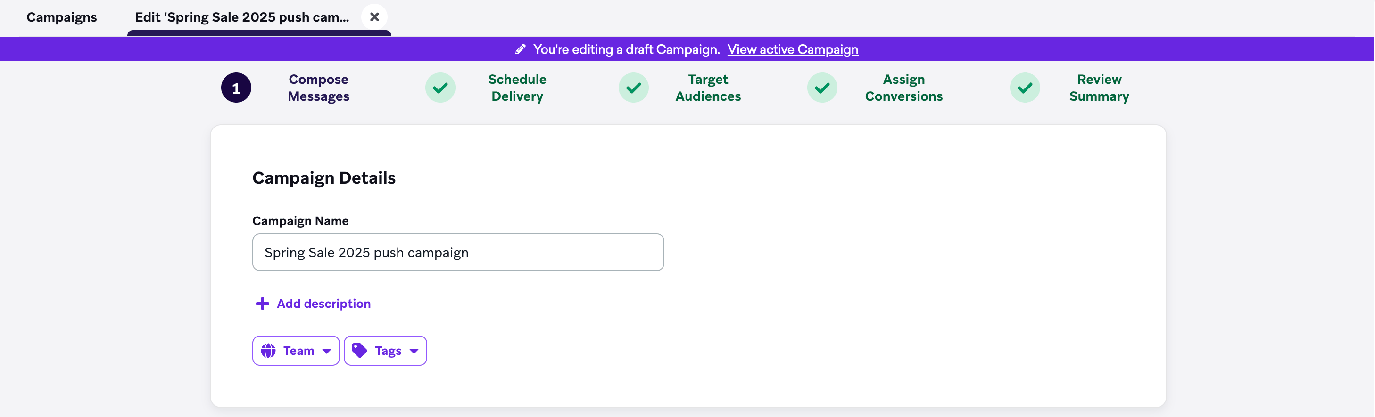This screenshot has width=1375, height=417.
Task: Click the Target Audiences green checkmark icon
Action: [634, 88]
